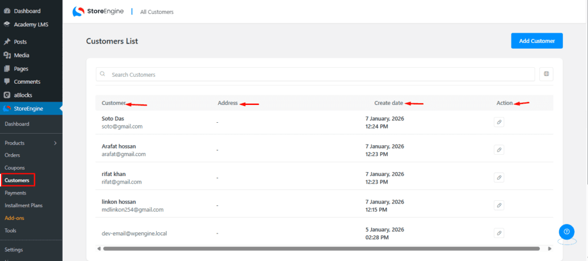Click the Create date column header
This screenshot has width=588, height=261.
[x=389, y=103]
